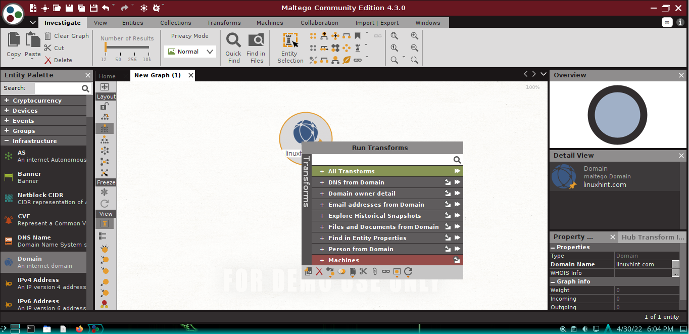The image size is (689, 334).
Task: Click the Delete button in ribbon
Action: click(58, 60)
